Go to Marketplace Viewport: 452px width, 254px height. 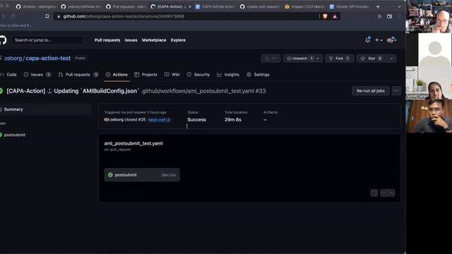coord(154,40)
